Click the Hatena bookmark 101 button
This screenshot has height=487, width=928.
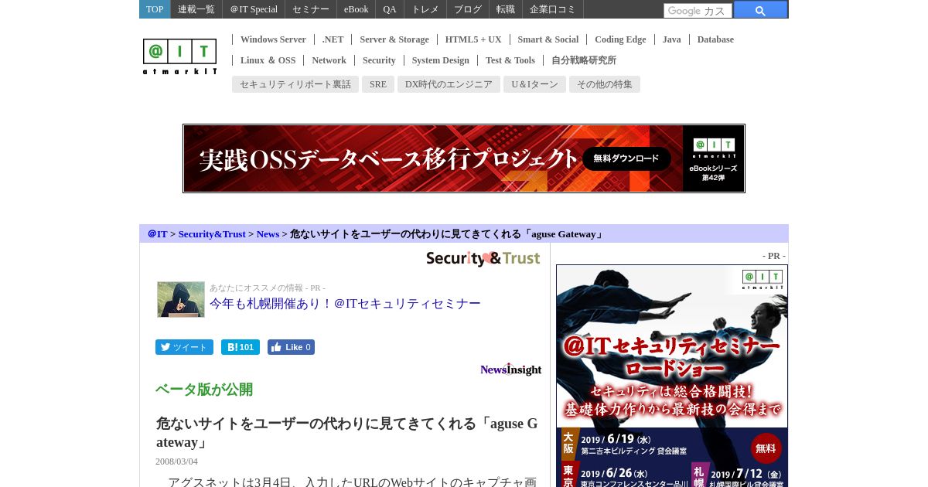coord(241,347)
